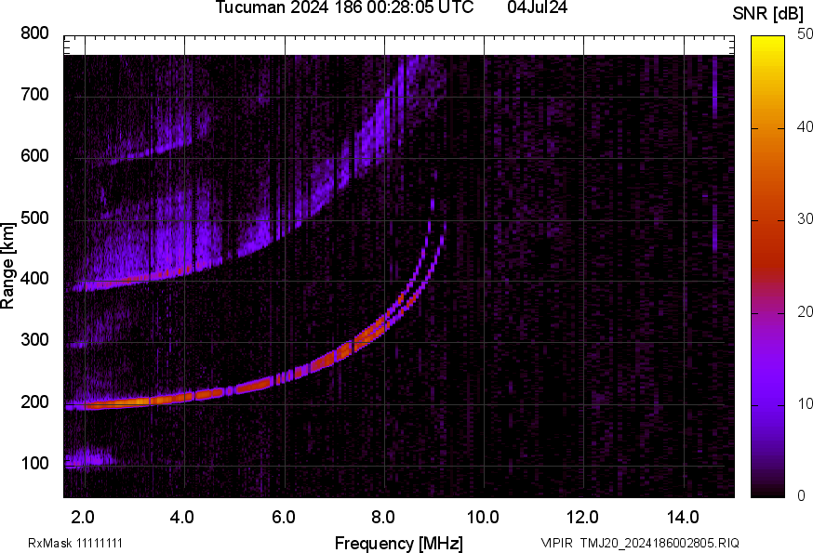
Task: Click colorbar tick value '0'
Action: (x=801, y=496)
